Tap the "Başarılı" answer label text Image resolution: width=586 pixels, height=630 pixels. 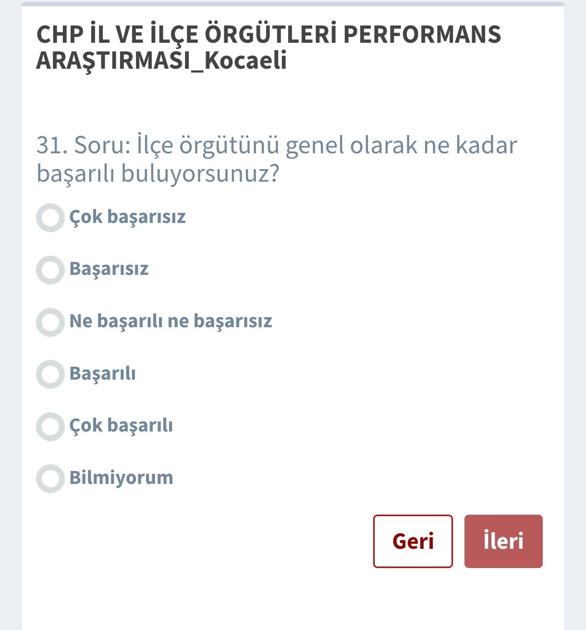coord(102,373)
